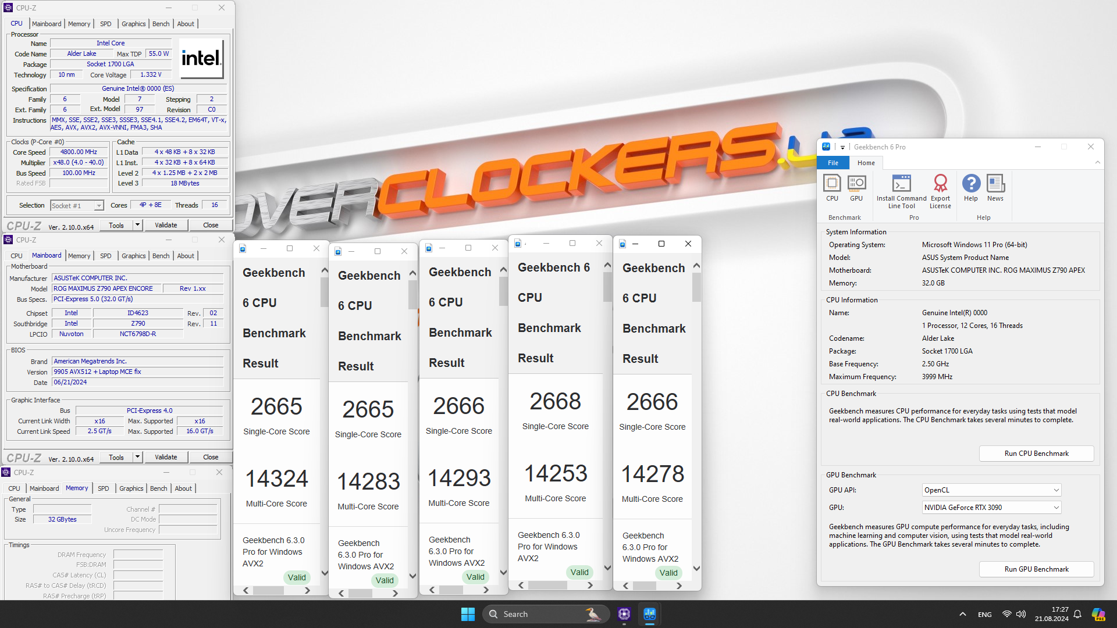The height and width of the screenshot is (628, 1117).
Task: Open Geekbench from the taskbar
Action: click(650, 614)
